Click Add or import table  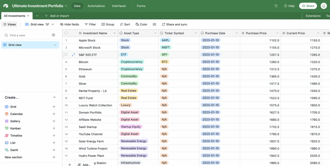[x=57, y=16]
